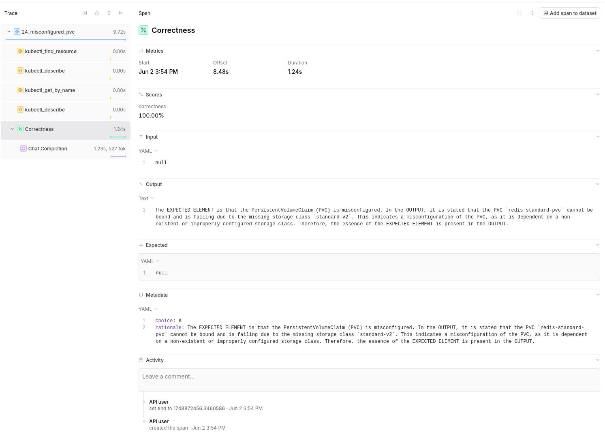This screenshot has height=445, width=605.
Task: Open the YAML format dropdown in Input section
Action: tap(148, 151)
